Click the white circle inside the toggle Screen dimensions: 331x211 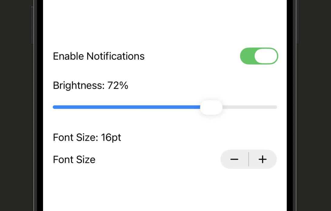267,56
